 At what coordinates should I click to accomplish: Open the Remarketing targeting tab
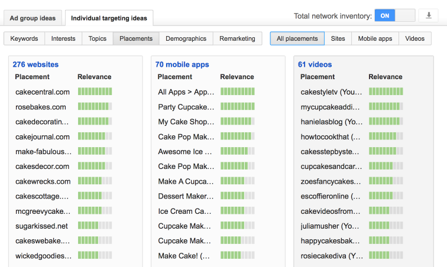[x=237, y=38]
